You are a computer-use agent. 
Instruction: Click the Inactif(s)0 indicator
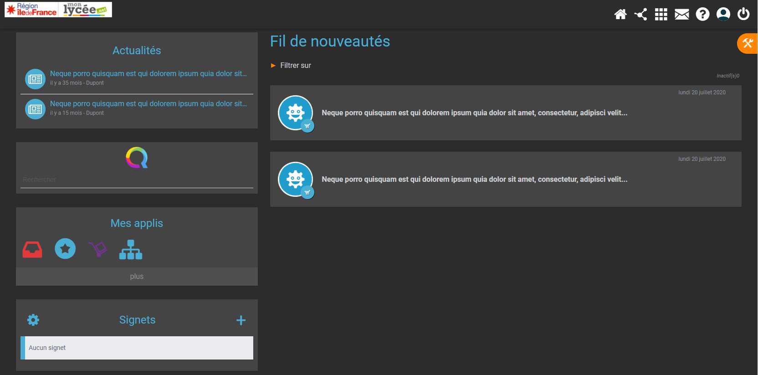tap(728, 76)
